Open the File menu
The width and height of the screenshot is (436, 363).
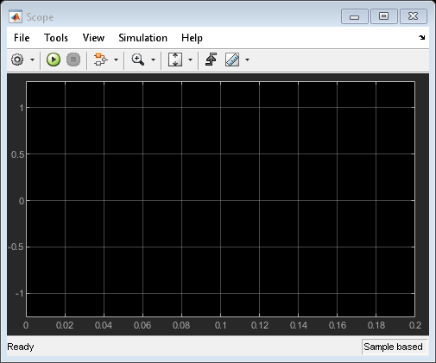click(22, 38)
